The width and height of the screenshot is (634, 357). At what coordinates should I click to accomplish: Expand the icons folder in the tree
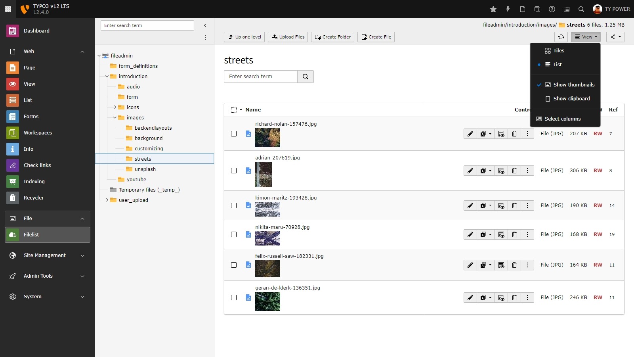(x=116, y=107)
